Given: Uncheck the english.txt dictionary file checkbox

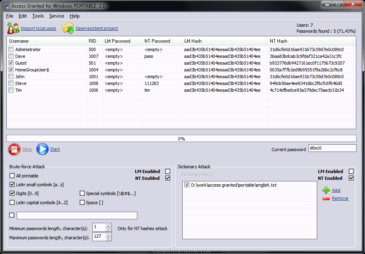Looking at the screenshot, I should pyautogui.click(x=187, y=185).
